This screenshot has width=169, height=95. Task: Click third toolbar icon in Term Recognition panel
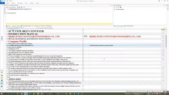pyautogui.click(x=119, y=7)
